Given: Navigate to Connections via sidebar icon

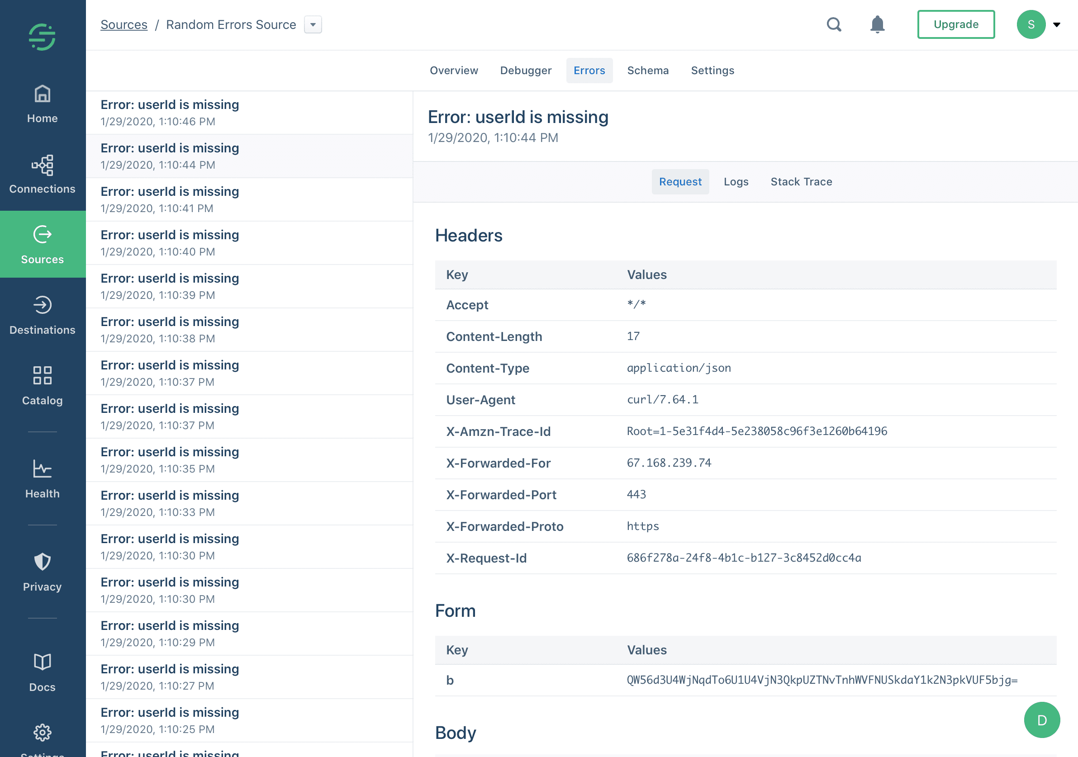Looking at the screenshot, I should (42, 174).
